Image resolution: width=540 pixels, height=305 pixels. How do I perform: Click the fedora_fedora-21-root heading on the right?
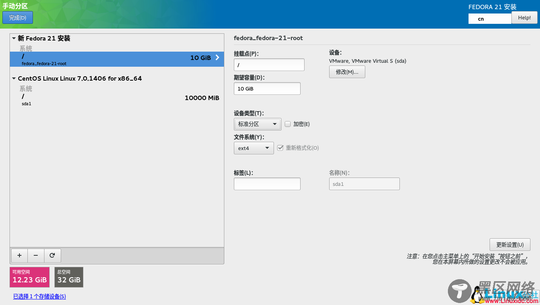point(268,38)
